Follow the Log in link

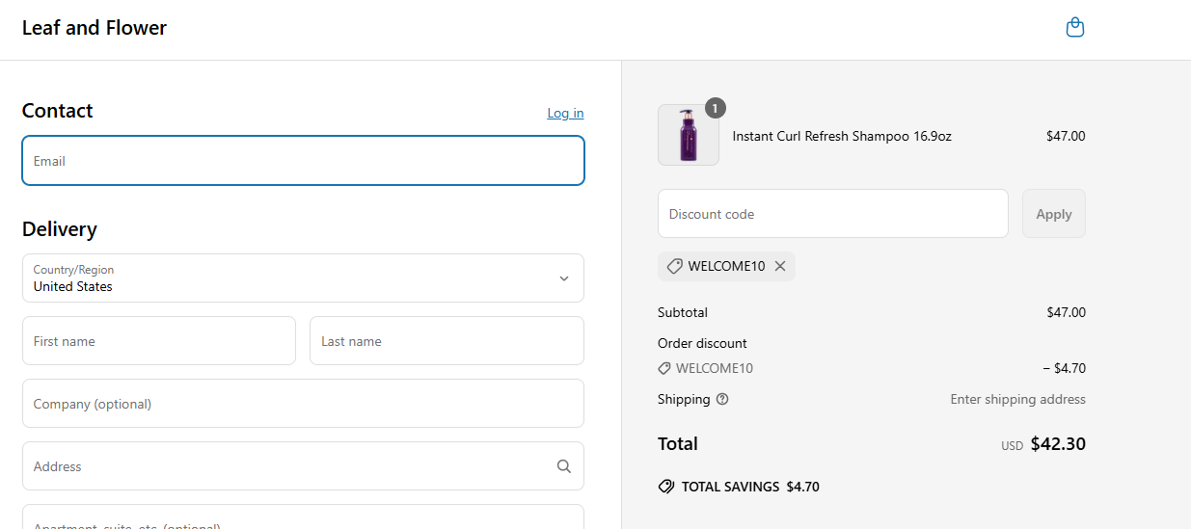click(x=565, y=113)
